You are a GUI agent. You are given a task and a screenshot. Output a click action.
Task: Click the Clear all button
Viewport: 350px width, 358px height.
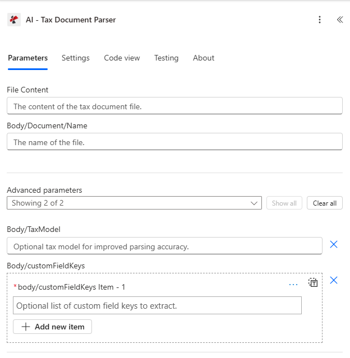point(324,203)
